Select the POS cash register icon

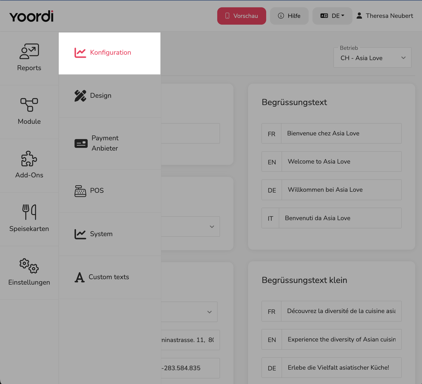[80, 191]
